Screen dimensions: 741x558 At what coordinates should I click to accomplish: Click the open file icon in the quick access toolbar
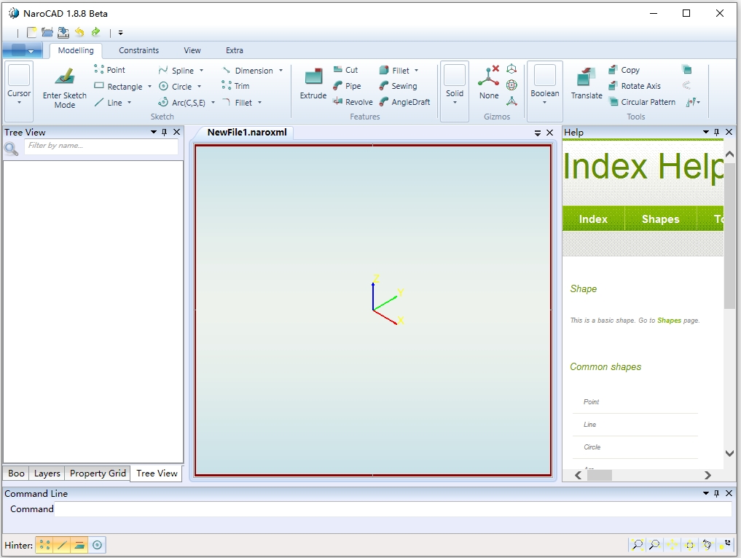tap(47, 32)
